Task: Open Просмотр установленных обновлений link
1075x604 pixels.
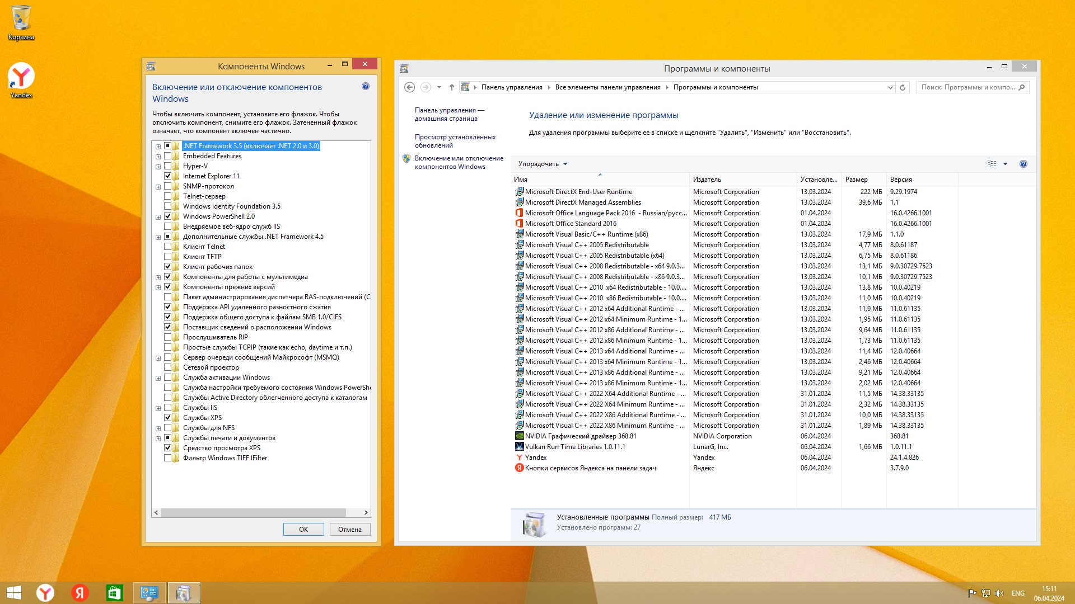Action: click(455, 141)
